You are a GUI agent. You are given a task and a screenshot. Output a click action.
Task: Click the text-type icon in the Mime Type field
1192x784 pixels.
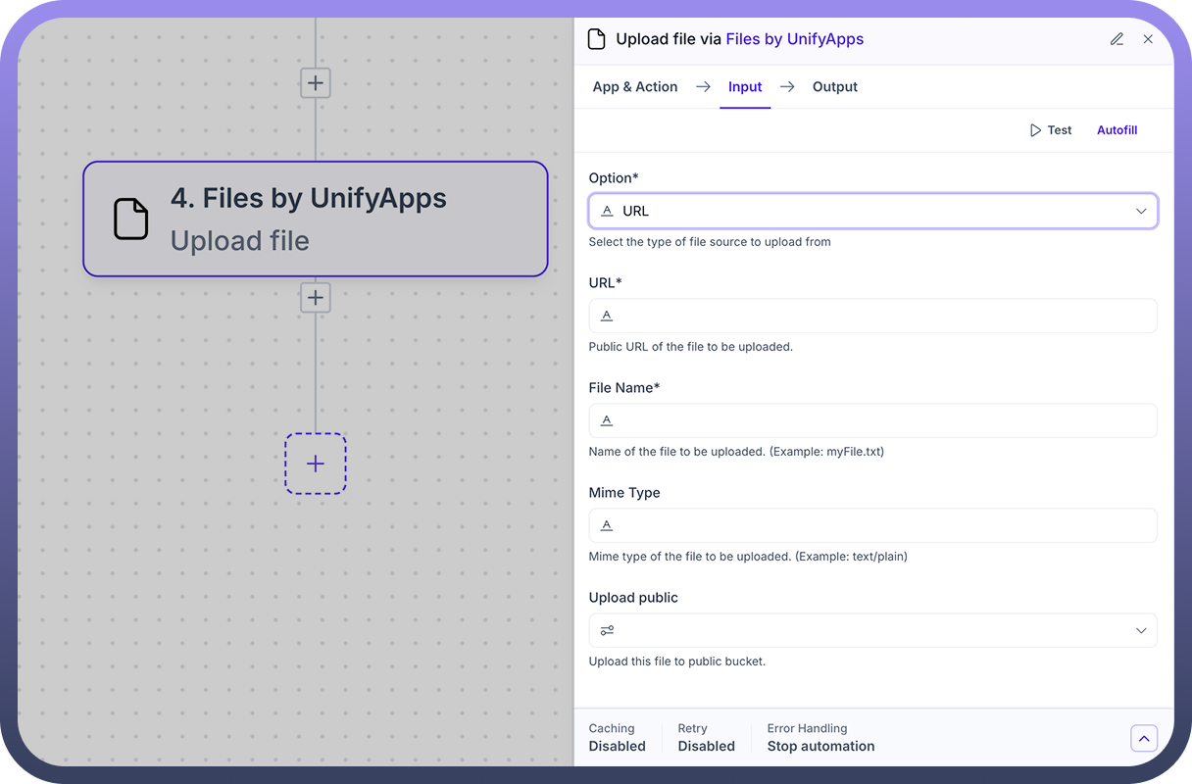pyautogui.click(x=607, y=525)
